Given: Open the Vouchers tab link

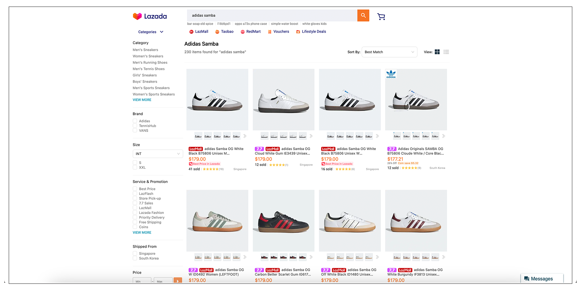Looking at the screenshot, I should (x=281, y=32).
